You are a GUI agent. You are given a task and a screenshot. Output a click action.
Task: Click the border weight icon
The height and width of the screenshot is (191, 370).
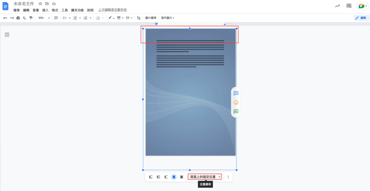pyautogui.click(x=119, y=18)
